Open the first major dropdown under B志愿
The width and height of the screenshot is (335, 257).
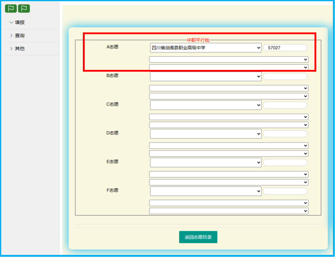pos(229,88)
